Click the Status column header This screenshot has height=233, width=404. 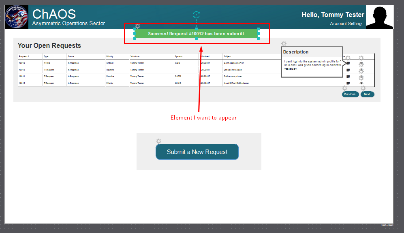71,56
